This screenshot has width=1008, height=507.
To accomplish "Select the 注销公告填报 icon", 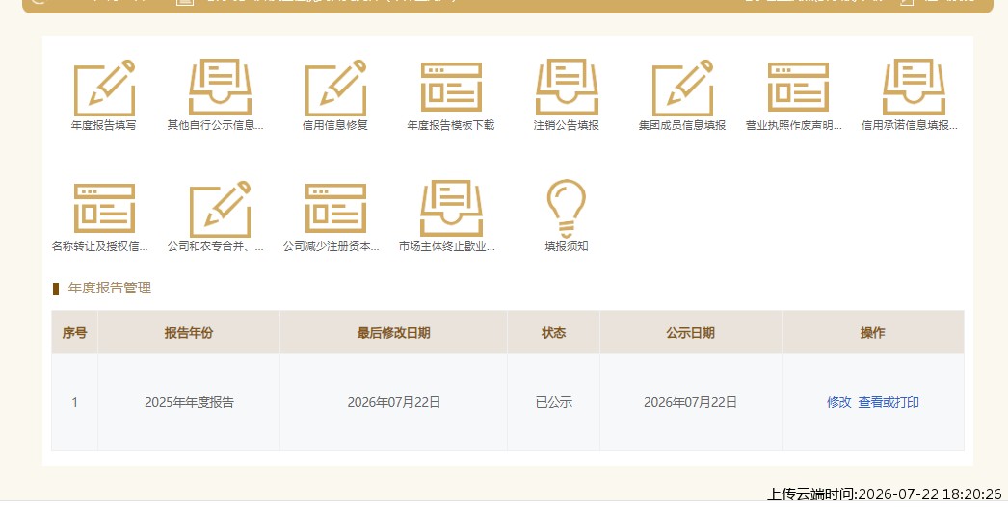I will 567,88.
